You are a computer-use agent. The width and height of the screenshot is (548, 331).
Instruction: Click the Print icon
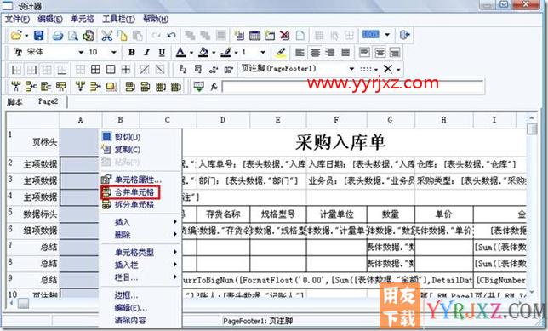click(x=58, y=35)
